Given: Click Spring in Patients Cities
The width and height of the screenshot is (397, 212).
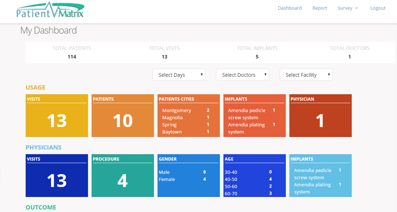Looking at the screenshot, I should click(169, 125).
